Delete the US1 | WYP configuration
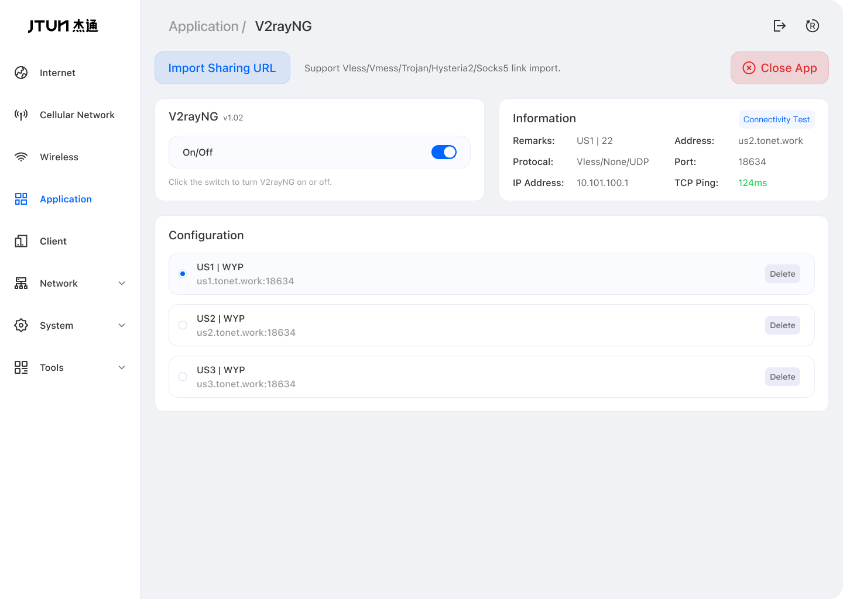Viewport: 843px width, 599px height. (783, 274)
